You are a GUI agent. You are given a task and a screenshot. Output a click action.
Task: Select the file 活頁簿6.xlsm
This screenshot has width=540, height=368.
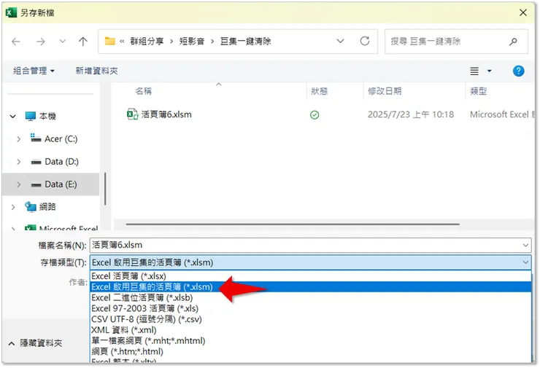[x=166, y=114]
